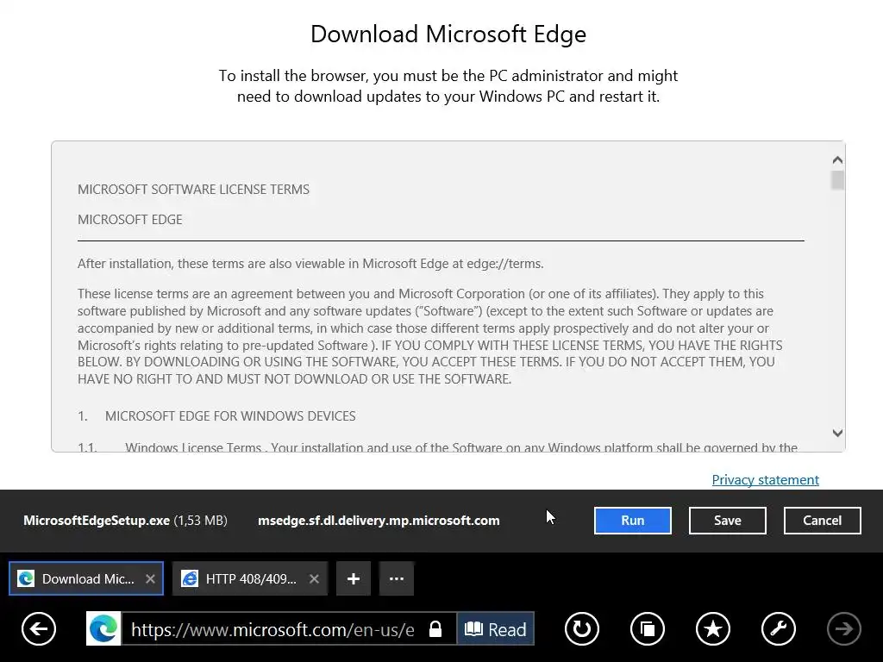Open a new tab with the plus button
This screenshot has height=662, width=883.
(353, 578)
